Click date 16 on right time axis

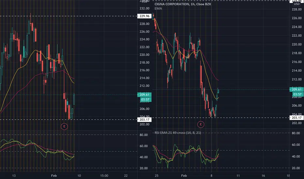[263, 176]
